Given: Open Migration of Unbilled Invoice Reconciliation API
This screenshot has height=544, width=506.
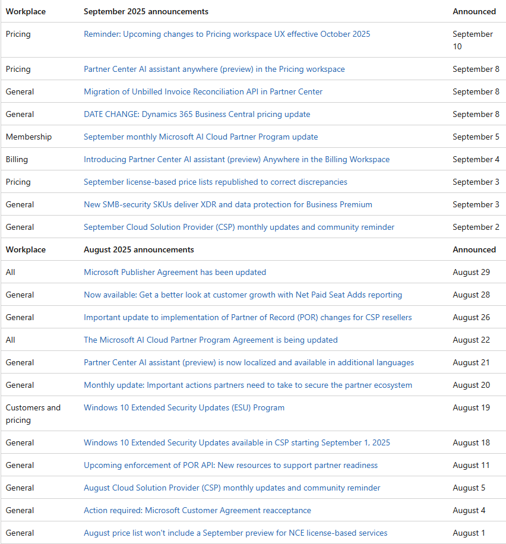Looking at the screenshot, I should (x=203, y=92).
